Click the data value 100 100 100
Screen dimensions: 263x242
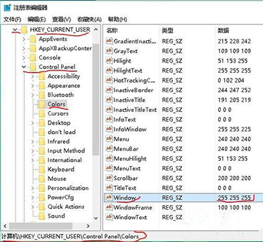(234, 208)
